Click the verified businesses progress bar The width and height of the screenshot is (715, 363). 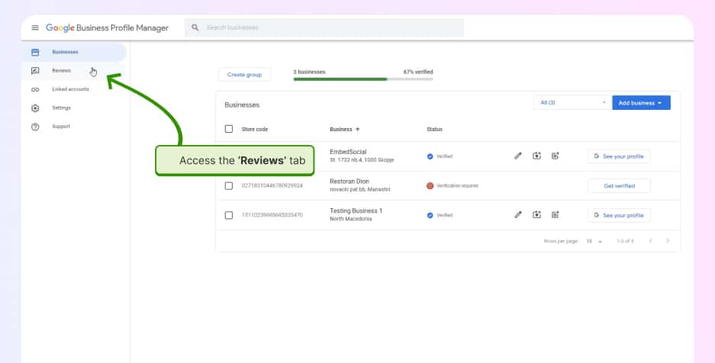point(362,79)
